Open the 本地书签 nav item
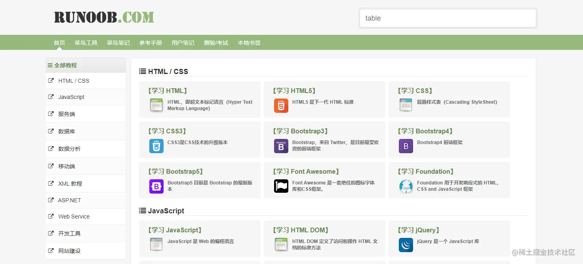Image resolution: width=583 pixels, height=264 pixels. click(x=249, y=43)
